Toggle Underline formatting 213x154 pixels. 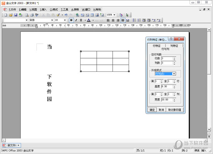81,20
